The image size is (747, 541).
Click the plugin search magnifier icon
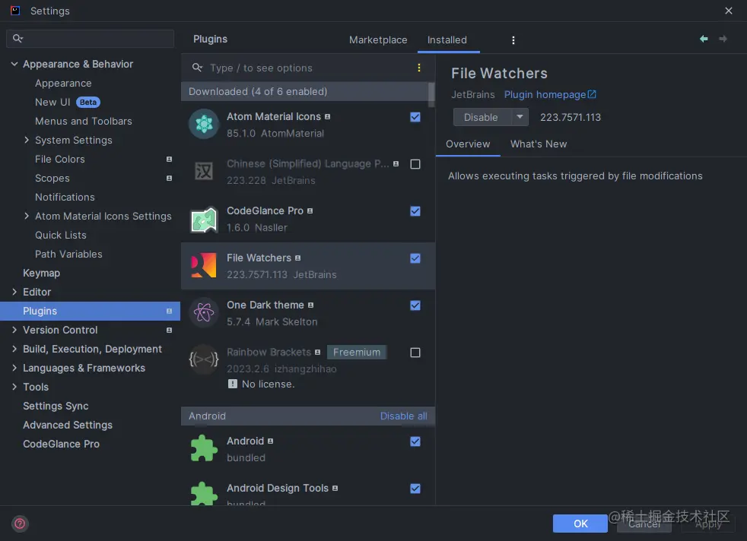[197, 68]
